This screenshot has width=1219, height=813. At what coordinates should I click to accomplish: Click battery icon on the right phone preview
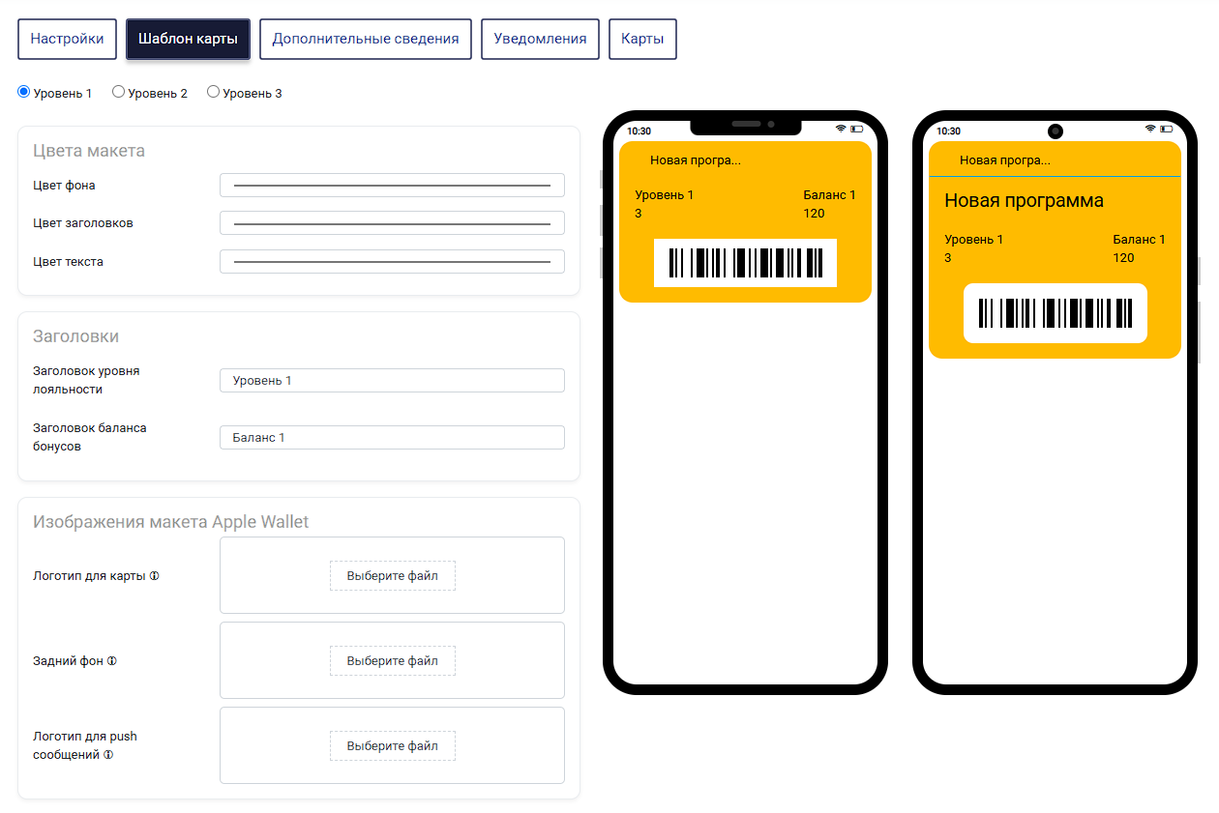1167,129
